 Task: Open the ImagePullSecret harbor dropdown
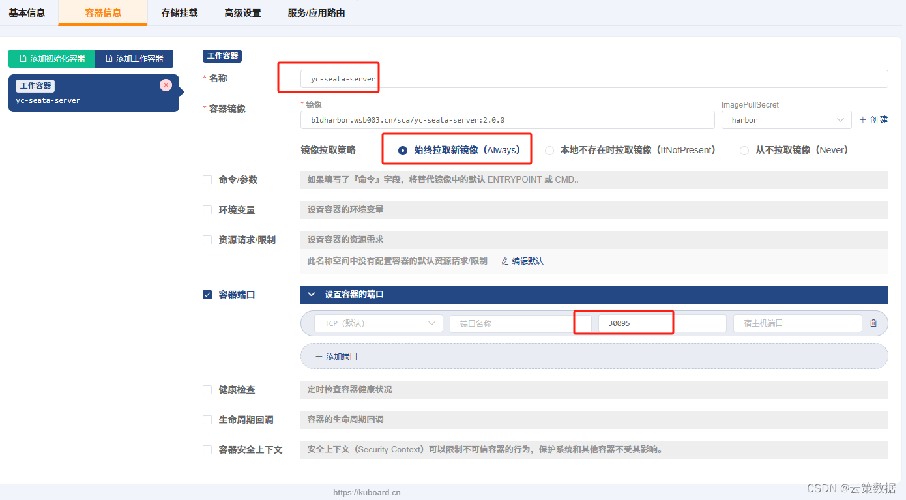tap(786, 120)
